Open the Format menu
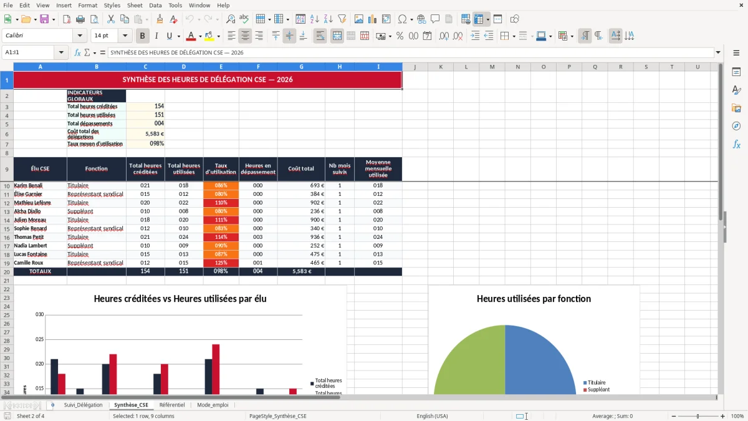 coord(87,5)
